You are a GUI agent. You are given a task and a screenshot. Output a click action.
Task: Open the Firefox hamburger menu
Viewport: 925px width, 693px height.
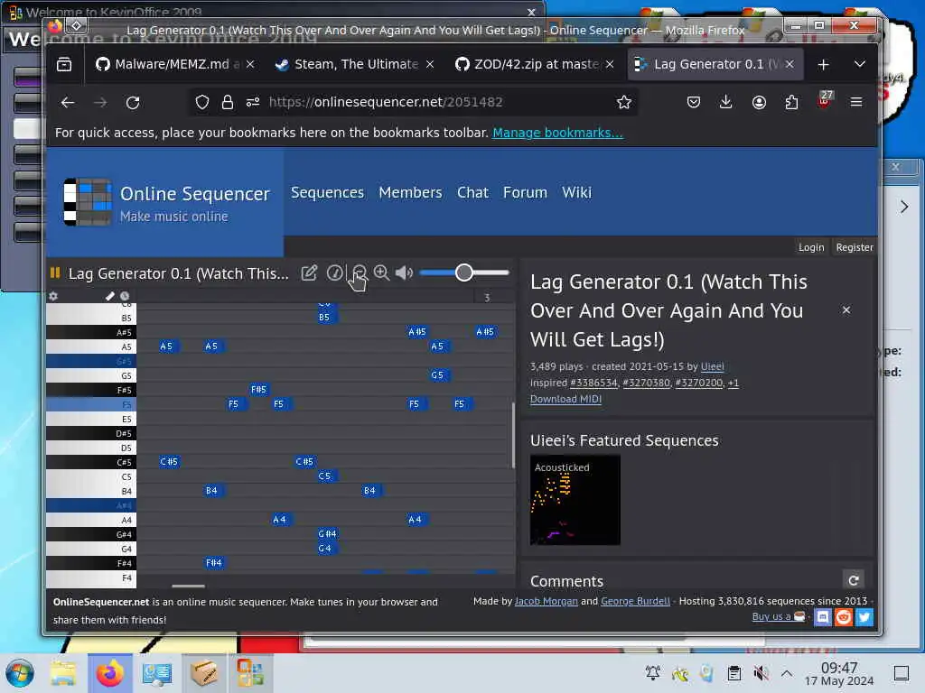pyautogui.click(x=856, y=103)
